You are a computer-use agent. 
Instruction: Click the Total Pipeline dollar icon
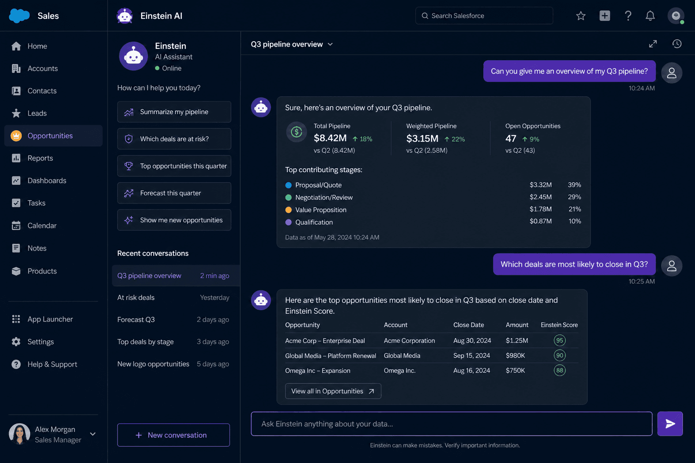coord(296,132)
